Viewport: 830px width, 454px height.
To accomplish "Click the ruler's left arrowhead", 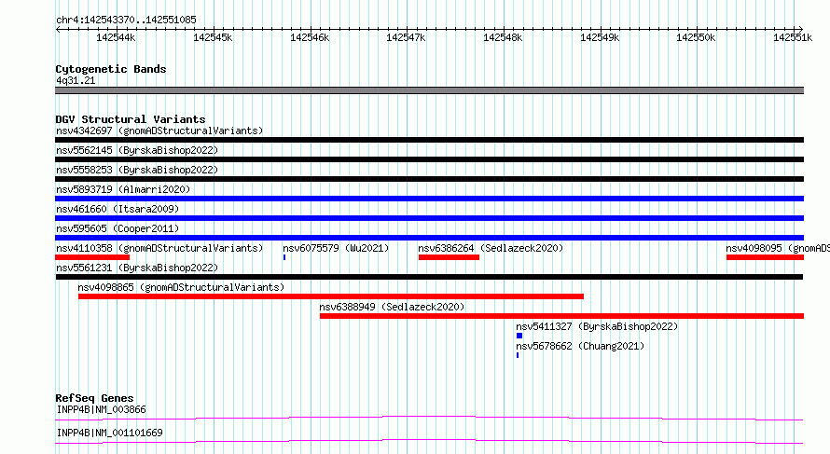I will 58,29.
